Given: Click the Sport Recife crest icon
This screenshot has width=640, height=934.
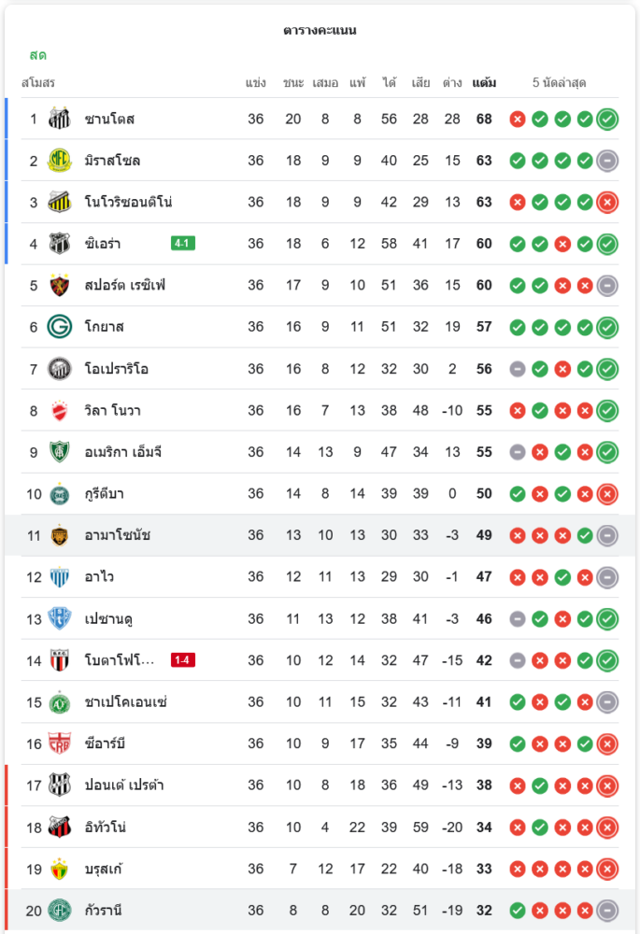Looking at the screenshot, I should [60, 285].
